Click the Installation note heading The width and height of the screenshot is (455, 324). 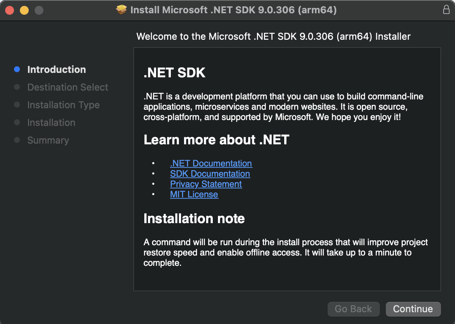point(194,218)
